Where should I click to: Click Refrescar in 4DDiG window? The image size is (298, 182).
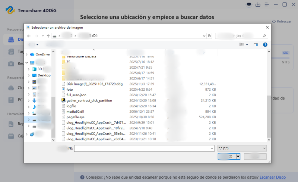click(282, 22)
